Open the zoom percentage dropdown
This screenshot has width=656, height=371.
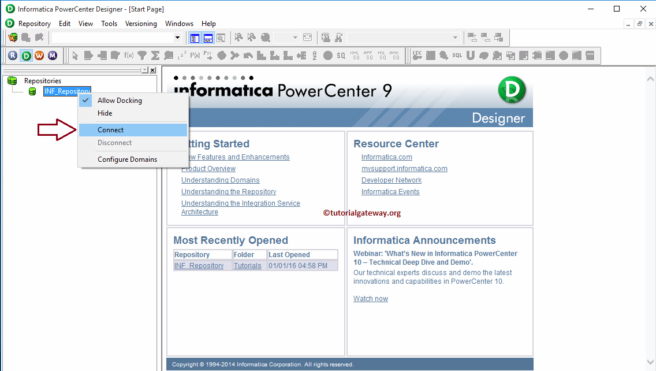295,38
